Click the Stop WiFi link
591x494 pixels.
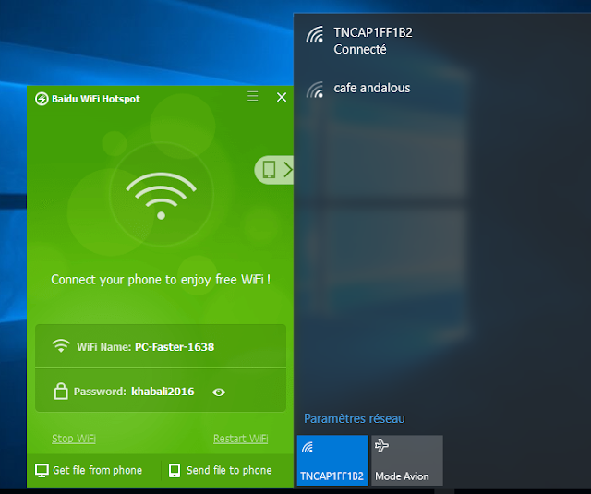coord(74,439)
